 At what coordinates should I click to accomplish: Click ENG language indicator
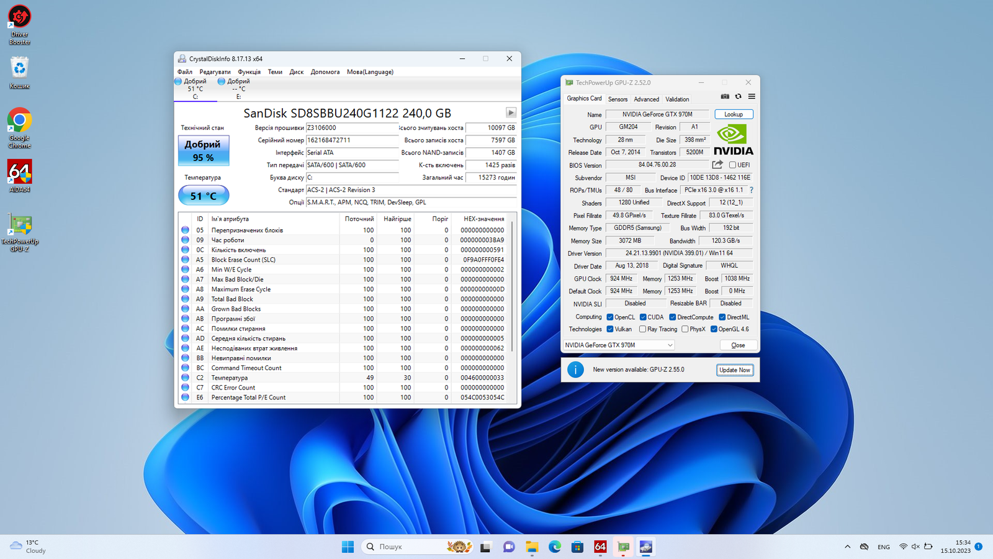(x=884, y=547)
